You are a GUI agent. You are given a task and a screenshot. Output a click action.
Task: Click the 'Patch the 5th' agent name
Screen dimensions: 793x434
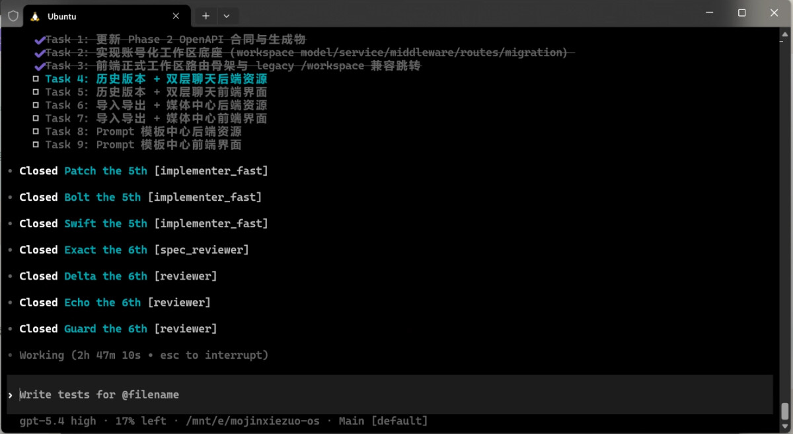pyautogui.click(x=106, y=171)
